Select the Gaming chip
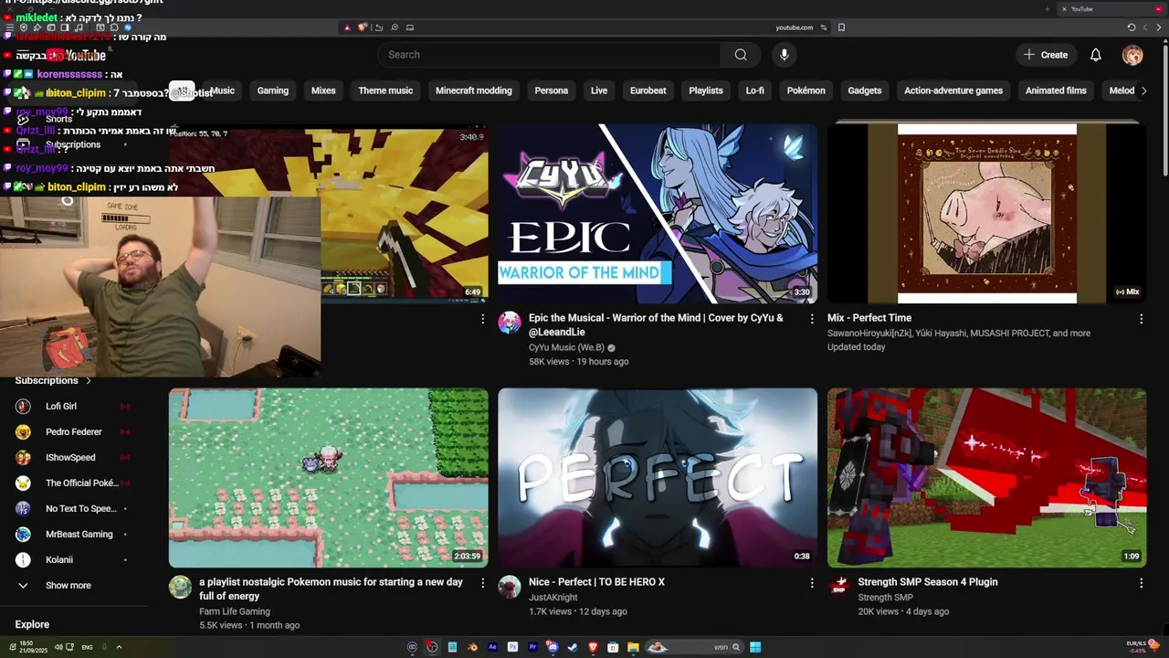 [272, 90]
